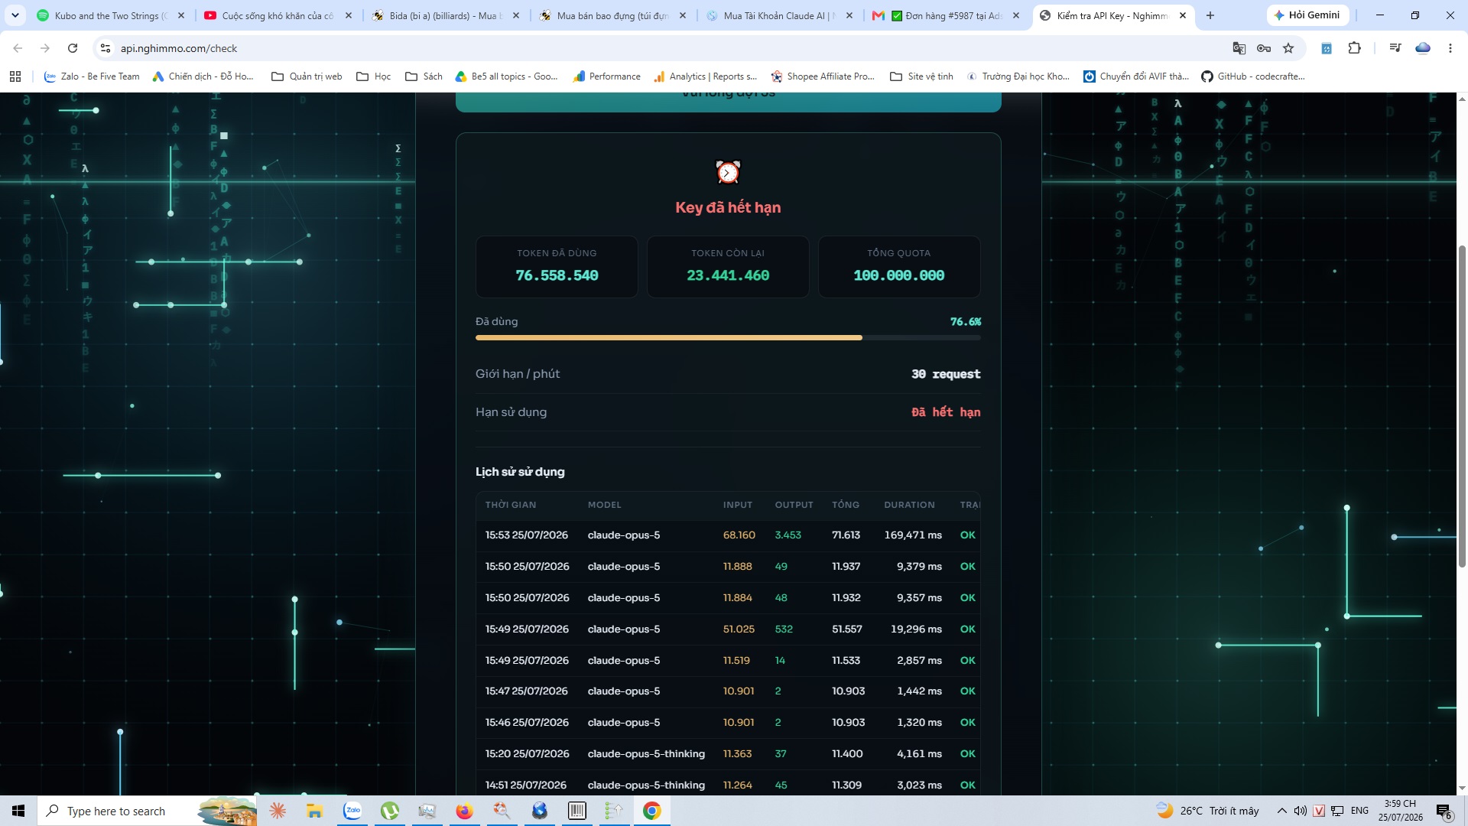Click the browser Forward arrow
This screenshot has height=826, width=1468.
tap(45, 48)
